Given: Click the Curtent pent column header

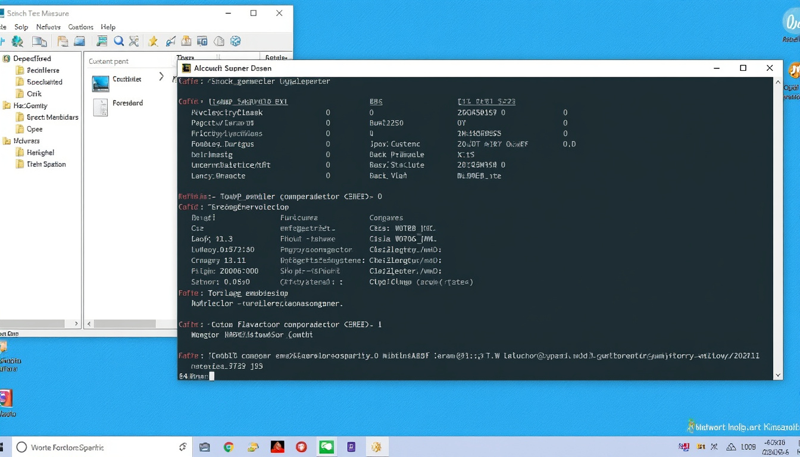Looking at the screenshot, I should tap(108, 61).
